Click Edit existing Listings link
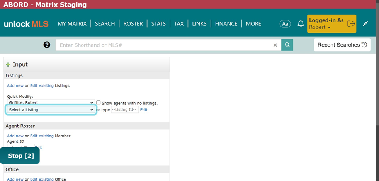 pos(42,85)
